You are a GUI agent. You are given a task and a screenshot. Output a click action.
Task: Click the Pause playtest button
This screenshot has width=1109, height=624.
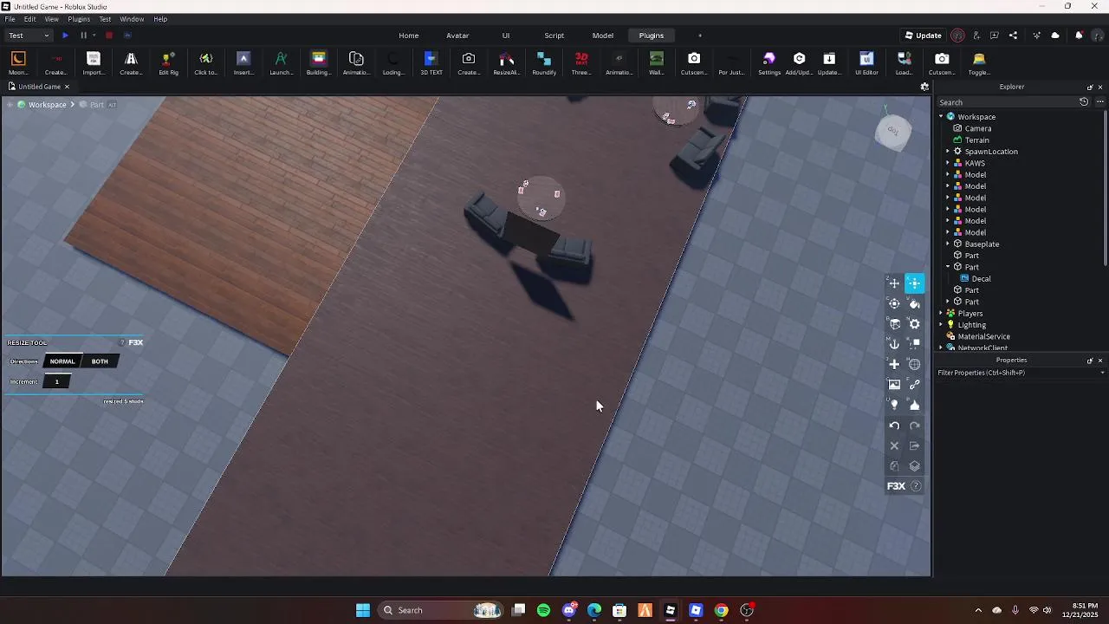83,36
